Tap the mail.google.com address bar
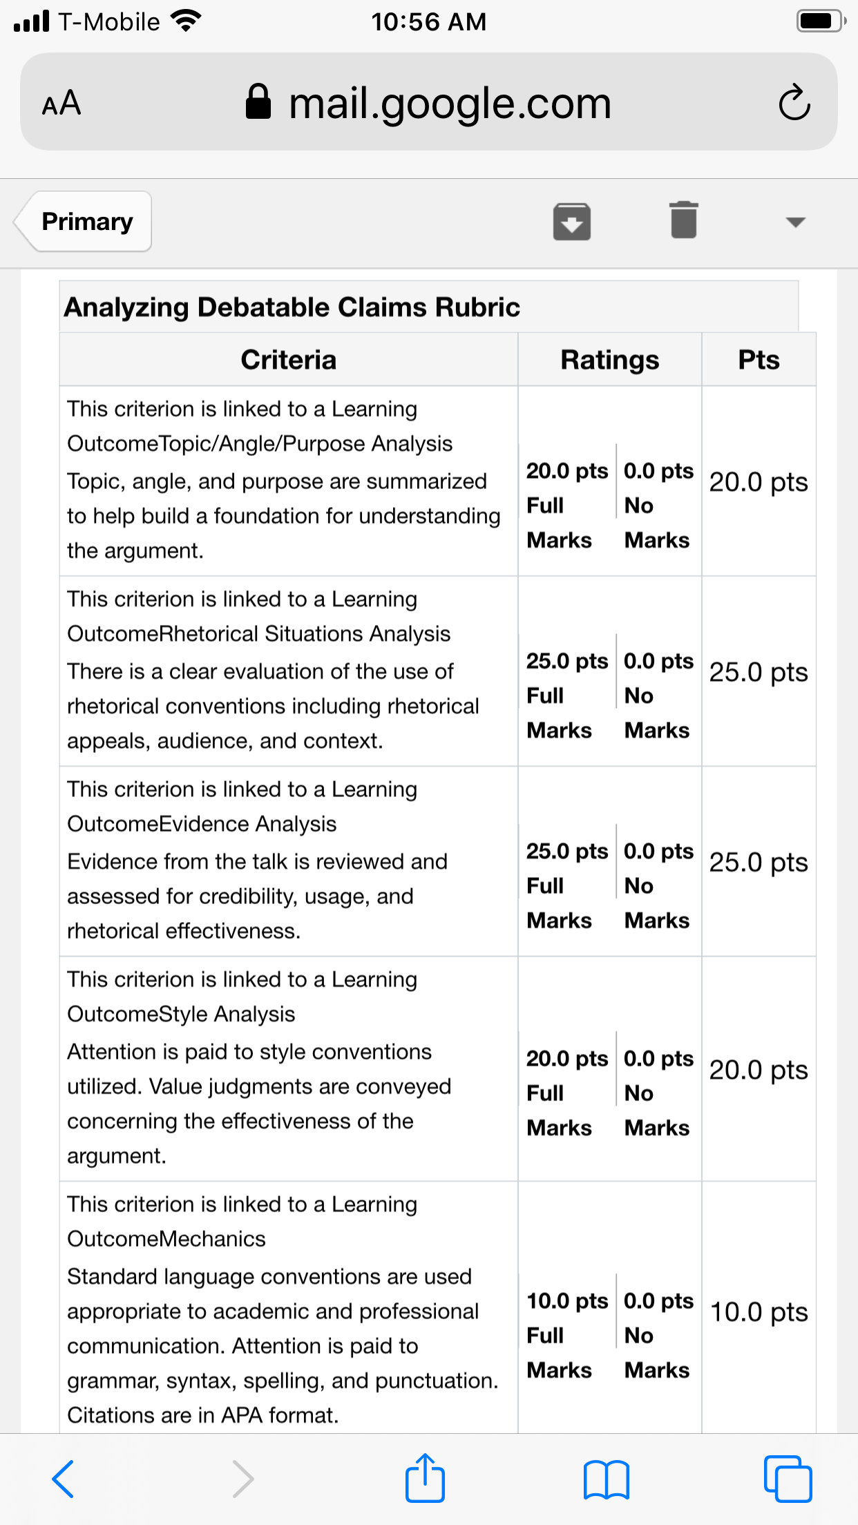The image size is (858, 1525). pyautogui.click(x=429, y=102)
